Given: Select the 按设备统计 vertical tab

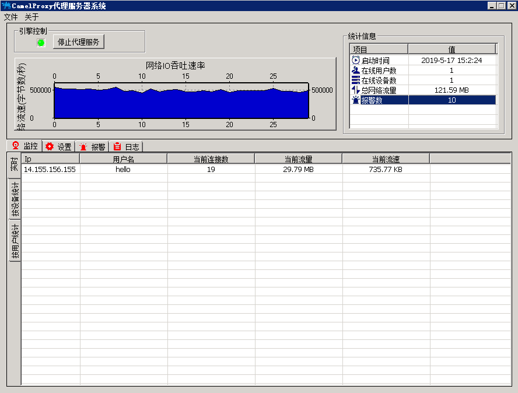Looking at the screenshot, I should tap(14, 199).
